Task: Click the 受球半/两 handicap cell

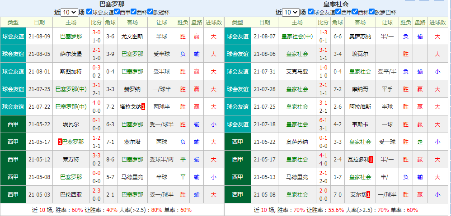Action: click(x=162, y=160)
